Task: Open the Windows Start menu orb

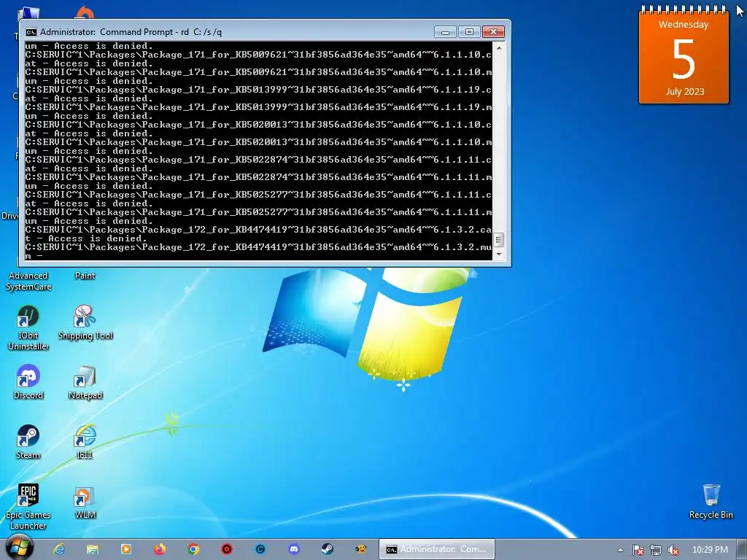Action: [19, 548]
